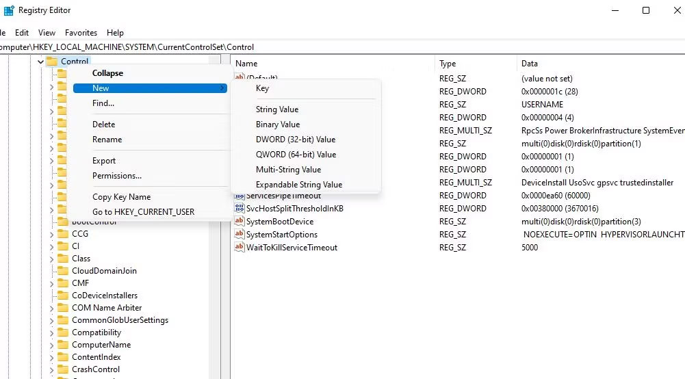
Task: Click Export in the context menu
Action: (x=104, y=161)
